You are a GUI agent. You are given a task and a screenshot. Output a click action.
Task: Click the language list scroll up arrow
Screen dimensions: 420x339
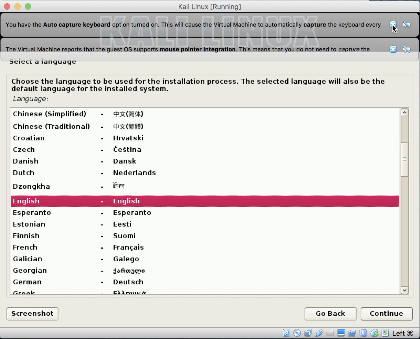(404, 112)
